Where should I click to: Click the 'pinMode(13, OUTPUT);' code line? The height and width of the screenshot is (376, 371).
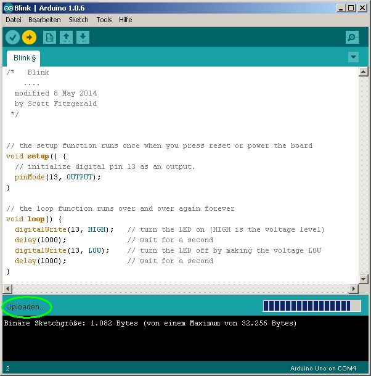pos(57,177)
